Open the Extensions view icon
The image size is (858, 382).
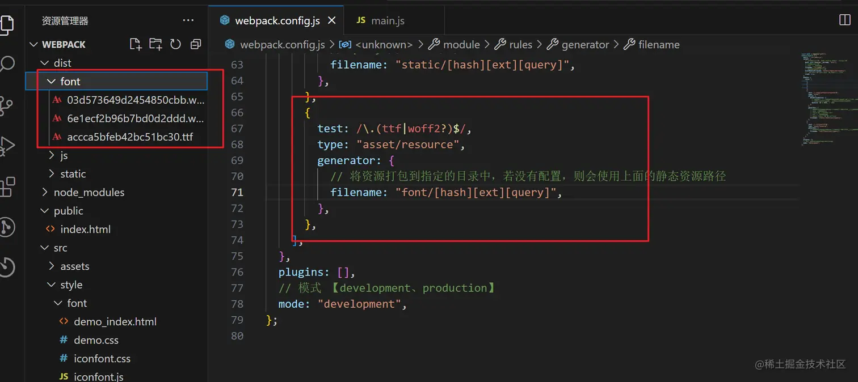pos(6,186)
